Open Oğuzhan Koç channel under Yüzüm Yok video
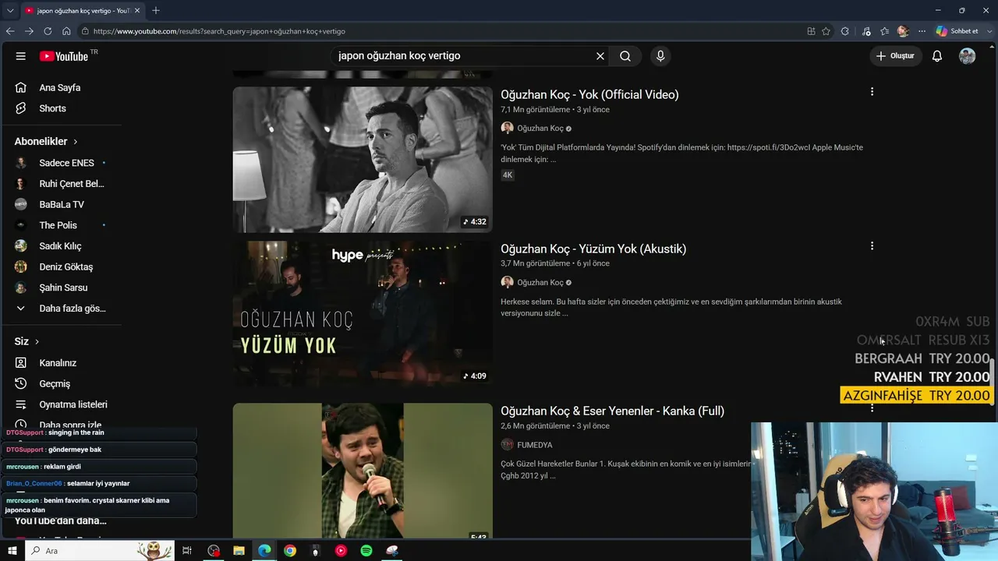 click(540, 283)
